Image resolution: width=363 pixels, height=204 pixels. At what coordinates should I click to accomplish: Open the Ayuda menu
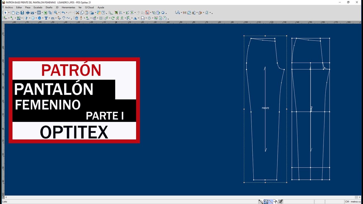[x=101, y=7]
